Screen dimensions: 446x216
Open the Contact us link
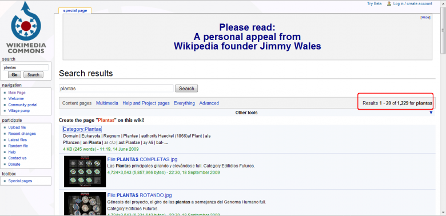click(17, 158)
